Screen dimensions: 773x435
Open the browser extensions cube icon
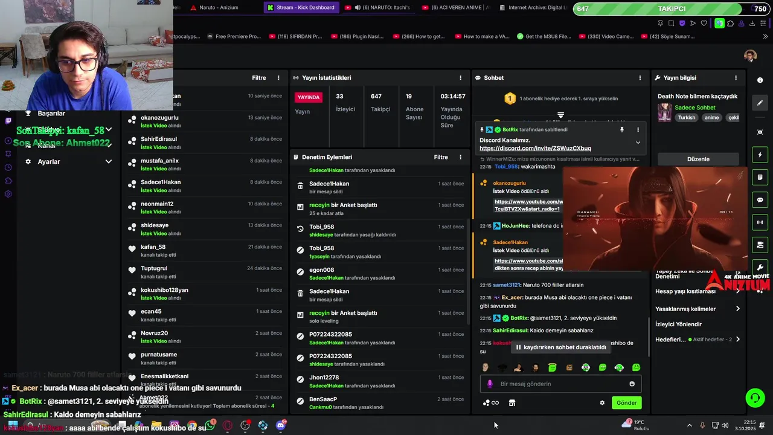click(730, 23)
